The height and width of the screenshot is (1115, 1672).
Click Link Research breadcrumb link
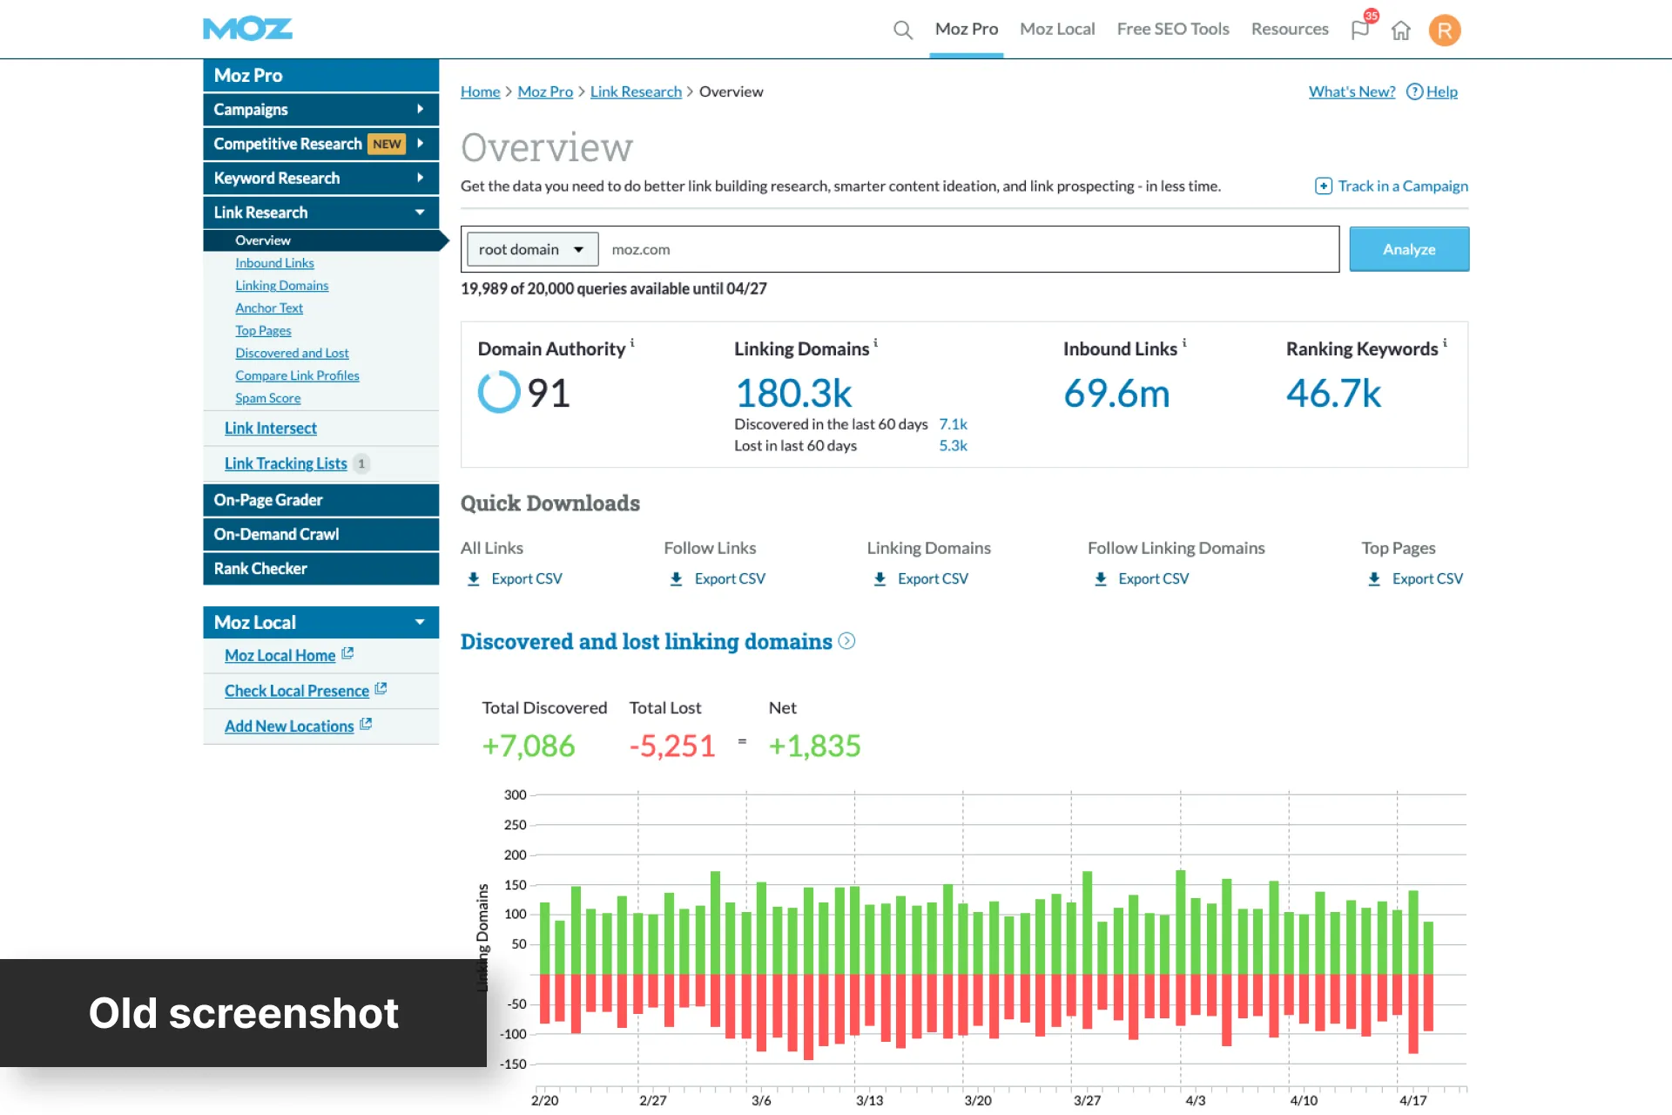point(636,91)
